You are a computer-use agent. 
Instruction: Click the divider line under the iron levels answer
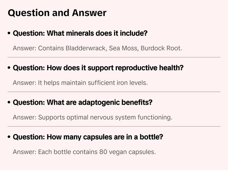tap(114, 92)
